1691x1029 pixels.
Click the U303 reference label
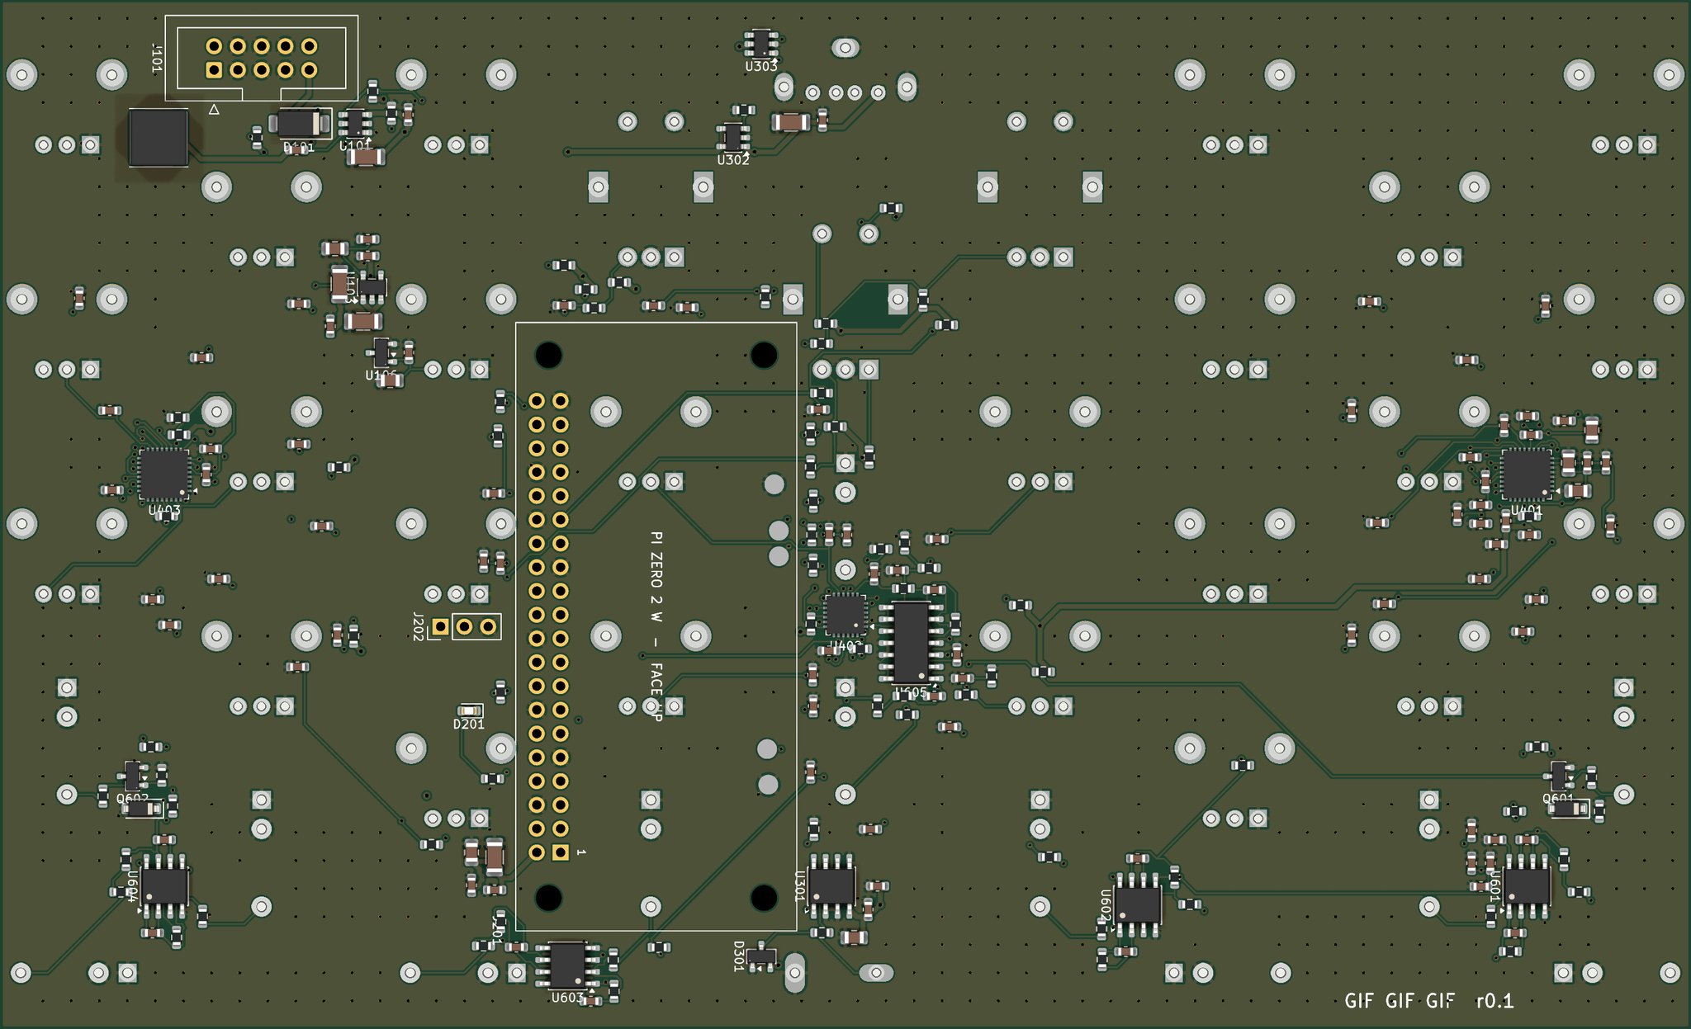pos(760,67)
